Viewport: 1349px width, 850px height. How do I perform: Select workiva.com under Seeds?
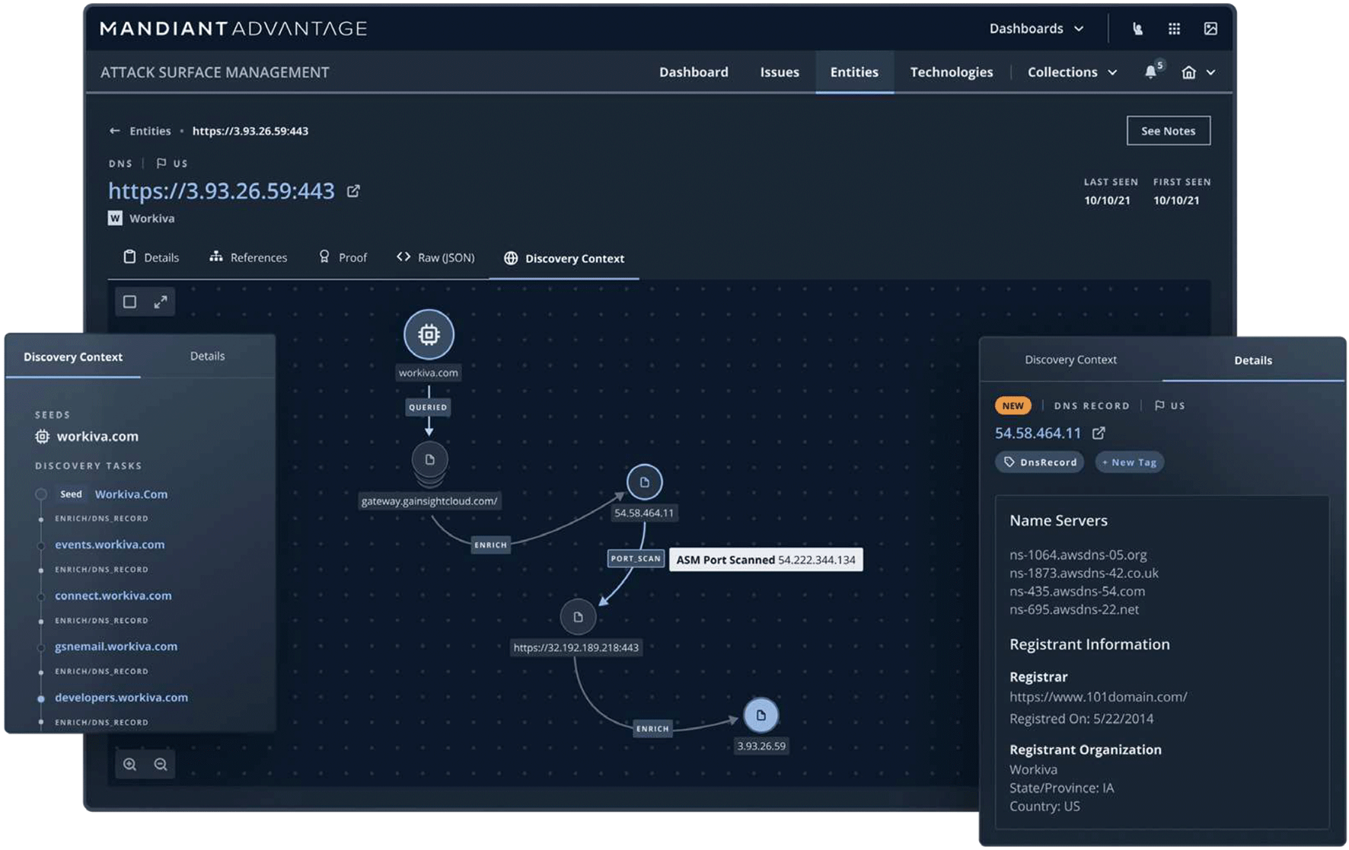click(97, 436)
